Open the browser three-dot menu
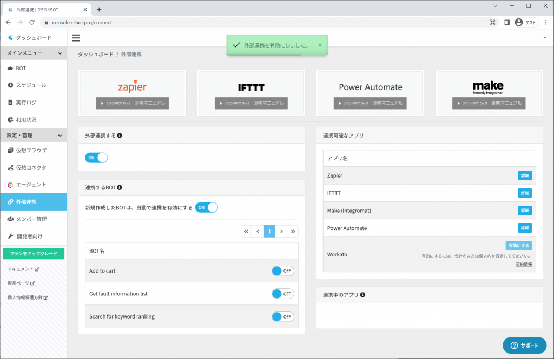 click(x=546, y=22)
